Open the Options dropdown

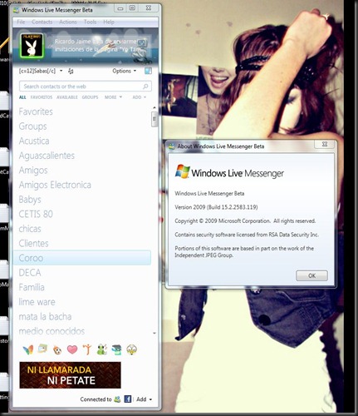point(125,71)
